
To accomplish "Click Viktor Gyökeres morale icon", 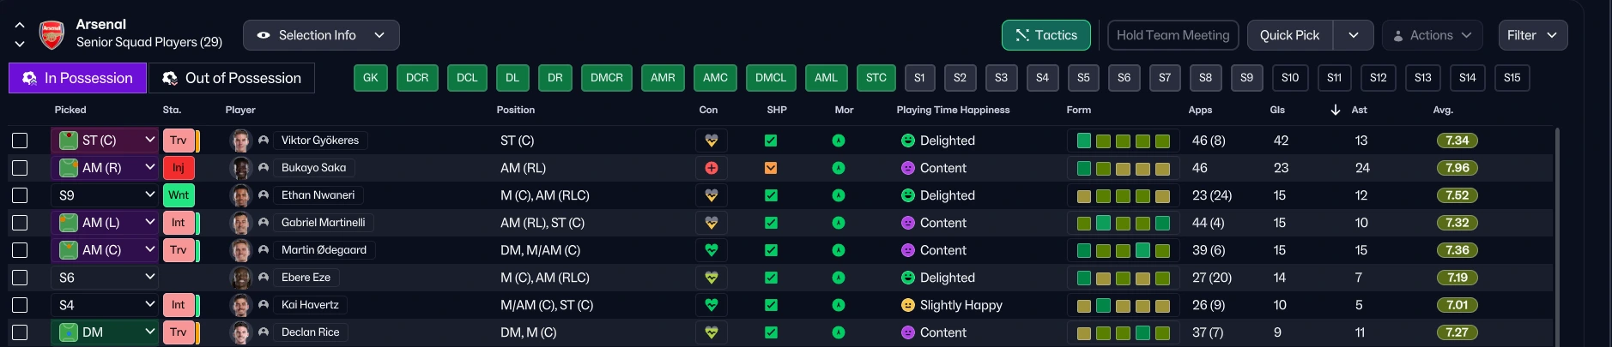I will 839,141.
